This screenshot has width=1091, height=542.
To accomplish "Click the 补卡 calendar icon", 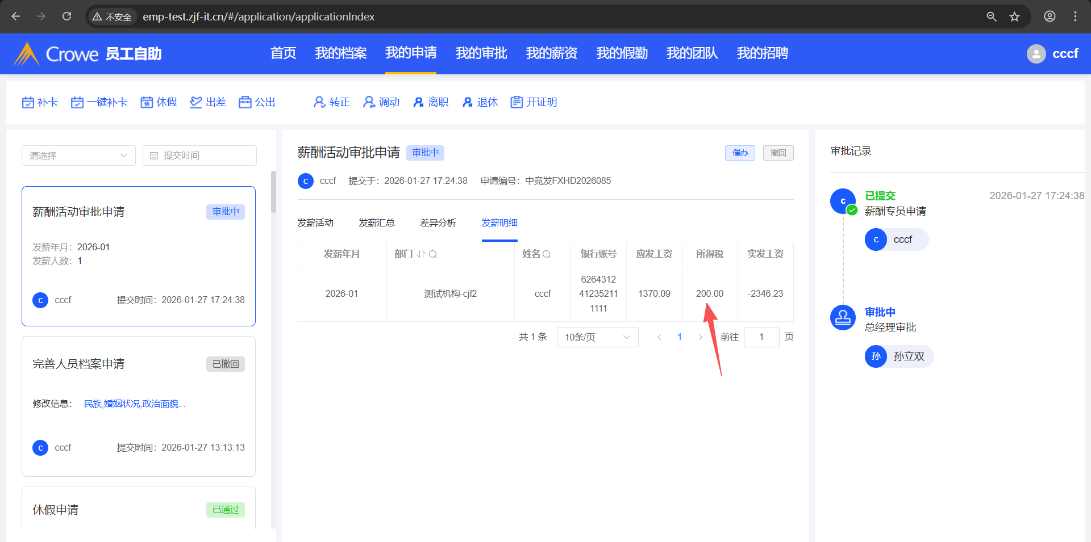I will (28, 102).
